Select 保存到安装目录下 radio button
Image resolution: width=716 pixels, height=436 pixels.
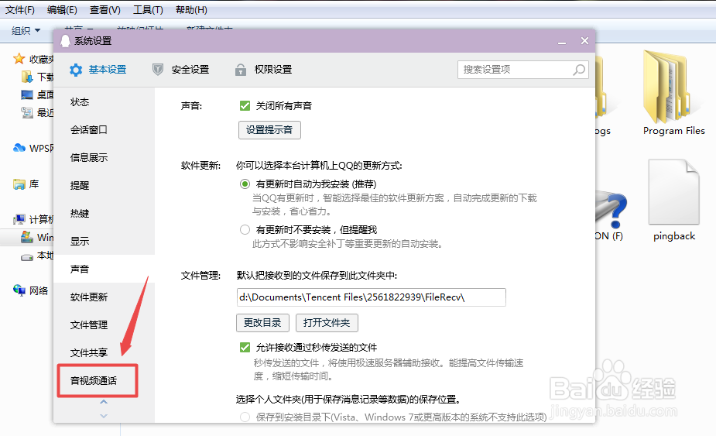click(245, 417)
